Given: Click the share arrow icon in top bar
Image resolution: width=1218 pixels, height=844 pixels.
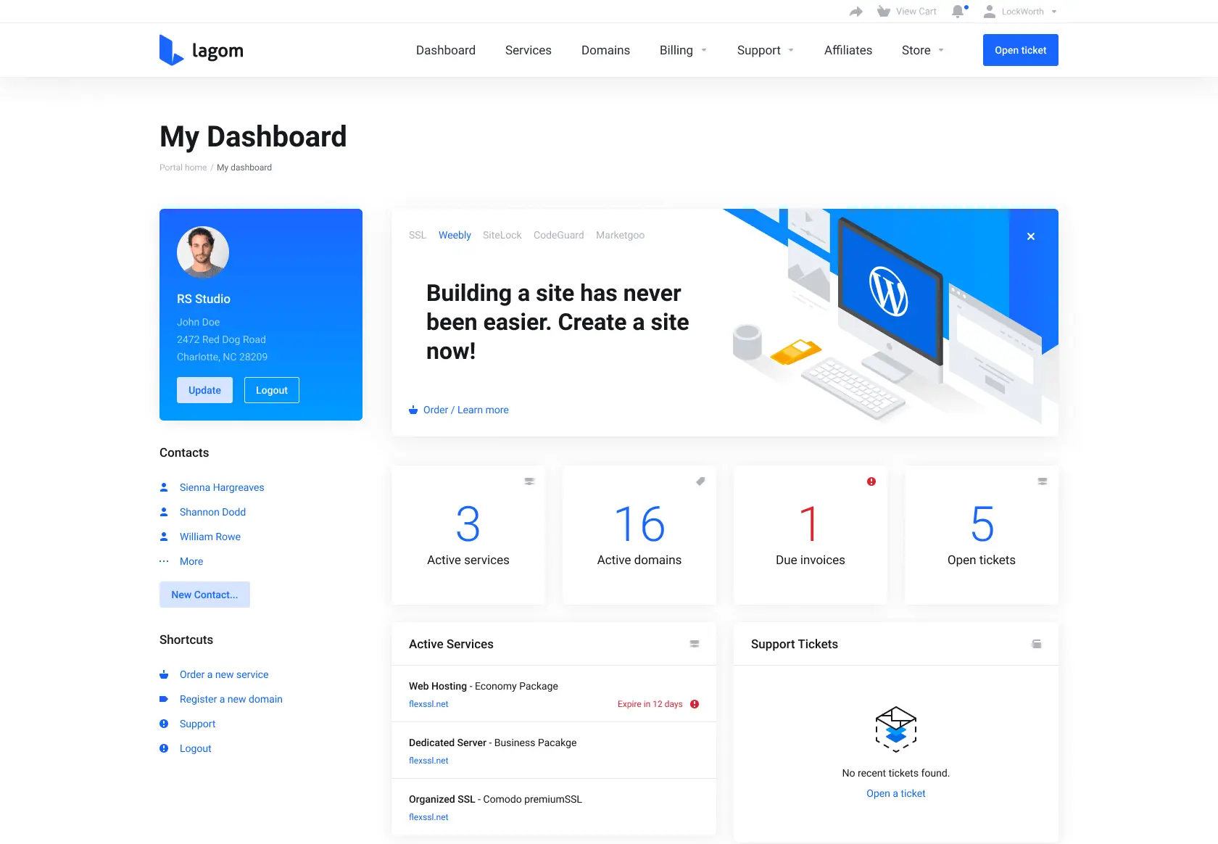Looking at the screenshot, I should [x=856, y=12].
